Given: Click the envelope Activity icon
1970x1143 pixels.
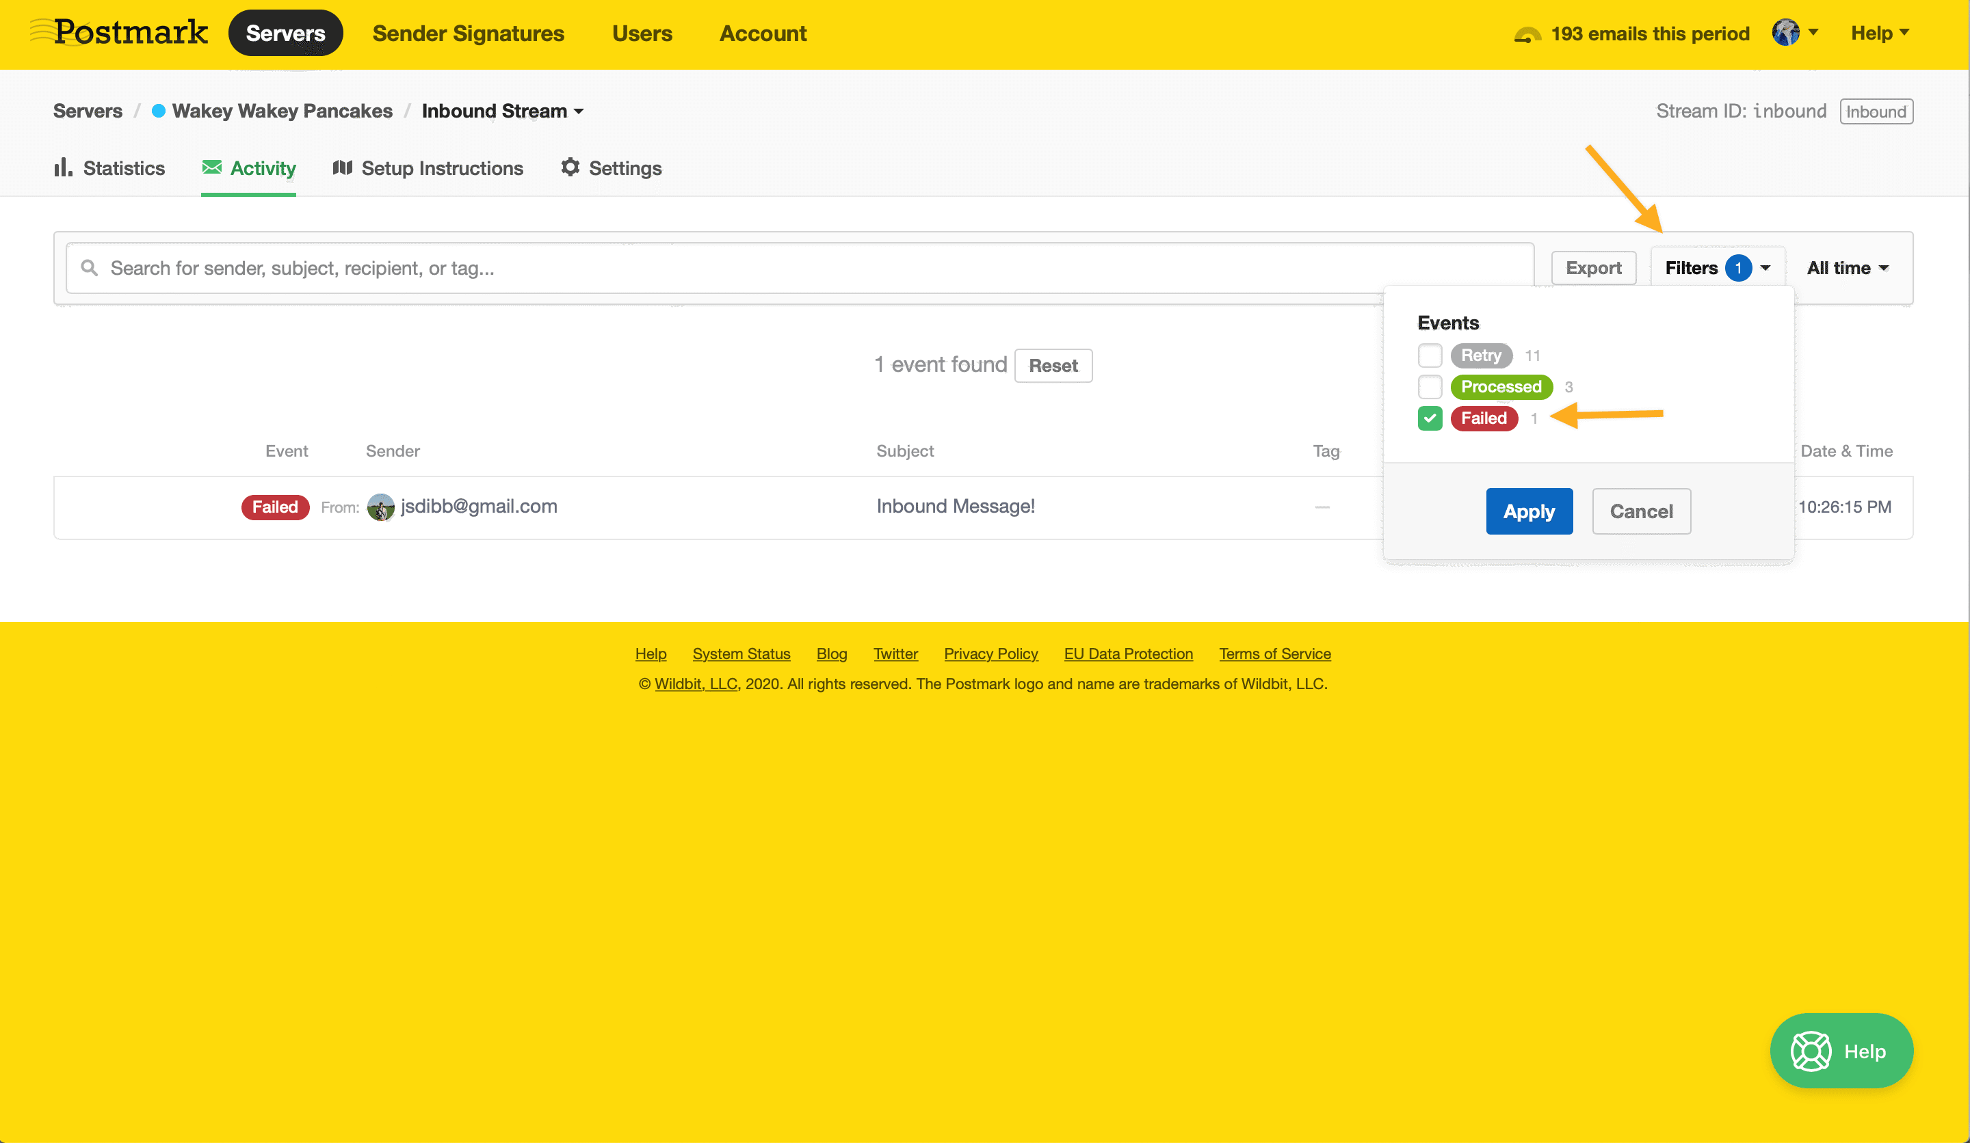Looking at the screenshot, I should click(212, 167).
